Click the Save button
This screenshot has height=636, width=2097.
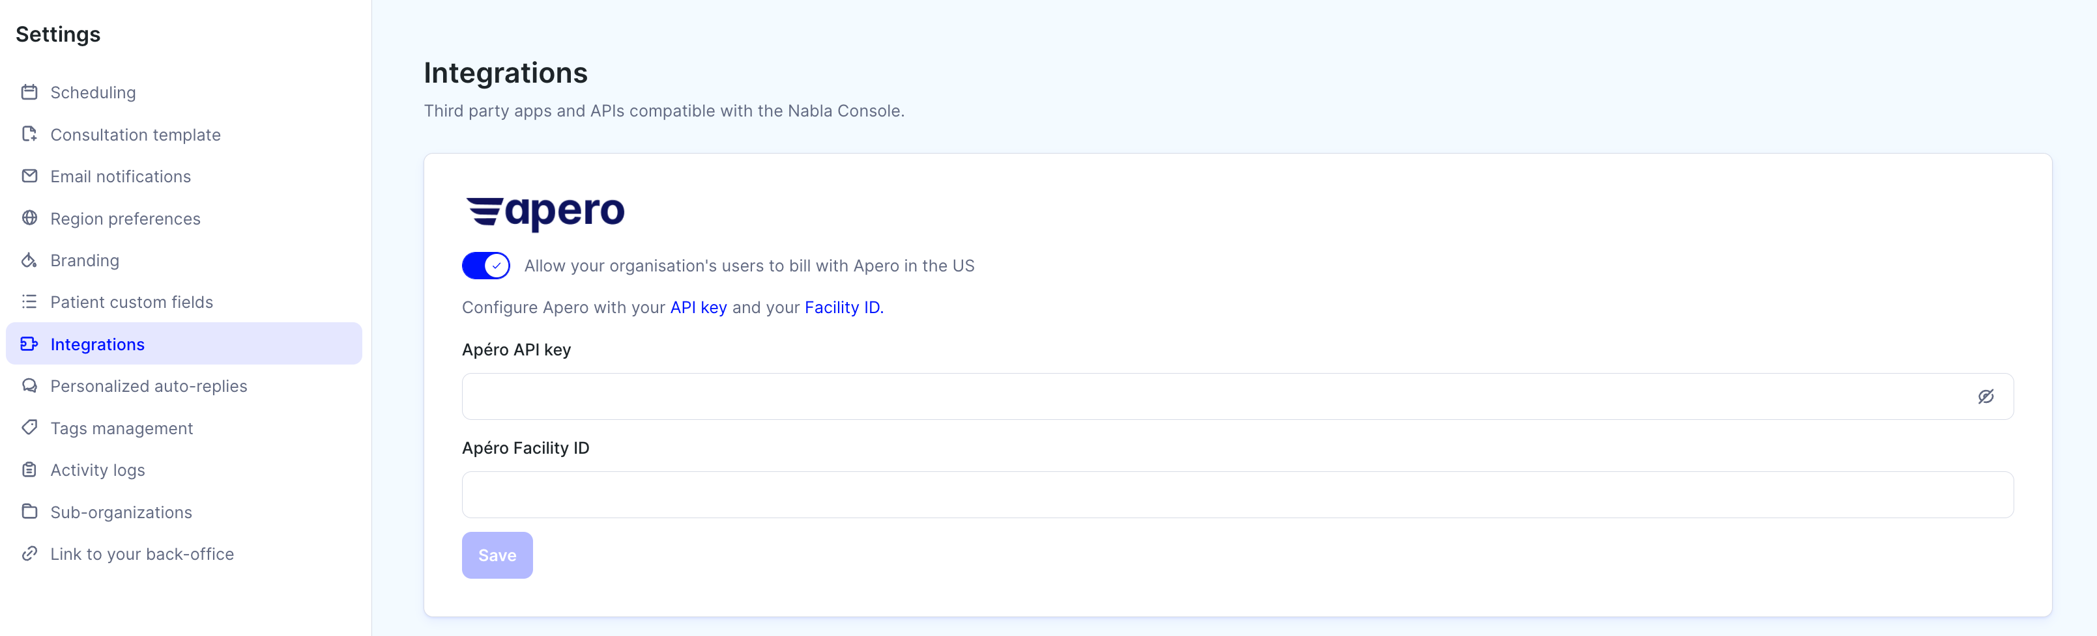pos(497,555)
